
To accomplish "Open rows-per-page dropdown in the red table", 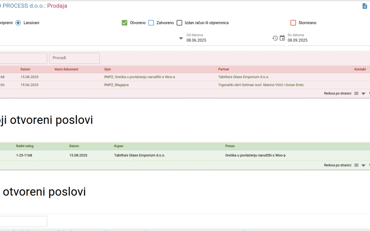I will (363, 93).
